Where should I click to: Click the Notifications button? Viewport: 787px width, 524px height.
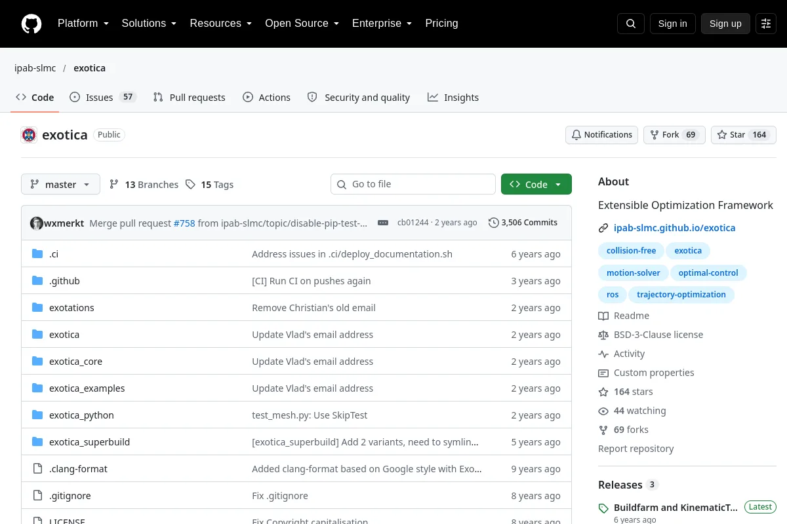pyautogui.click(x=601, y=135)
